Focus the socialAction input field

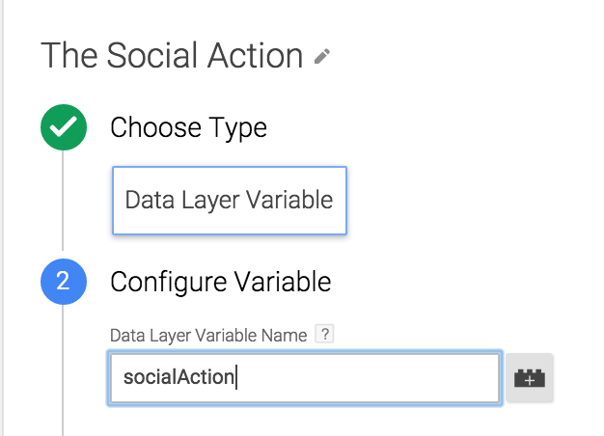(305, 378)
